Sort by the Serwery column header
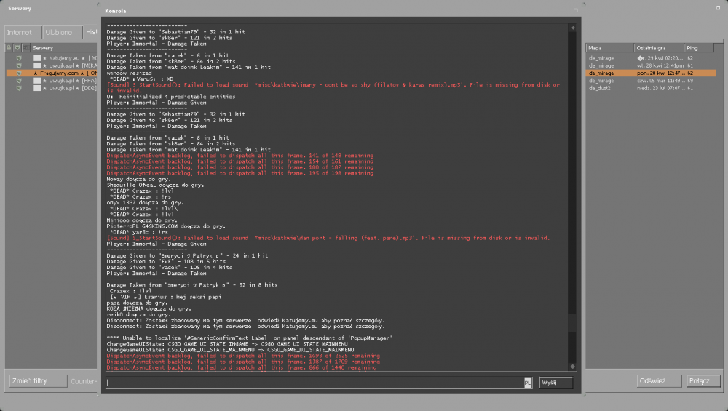This screenshot has height=411, width=728. tap(63, 48)
